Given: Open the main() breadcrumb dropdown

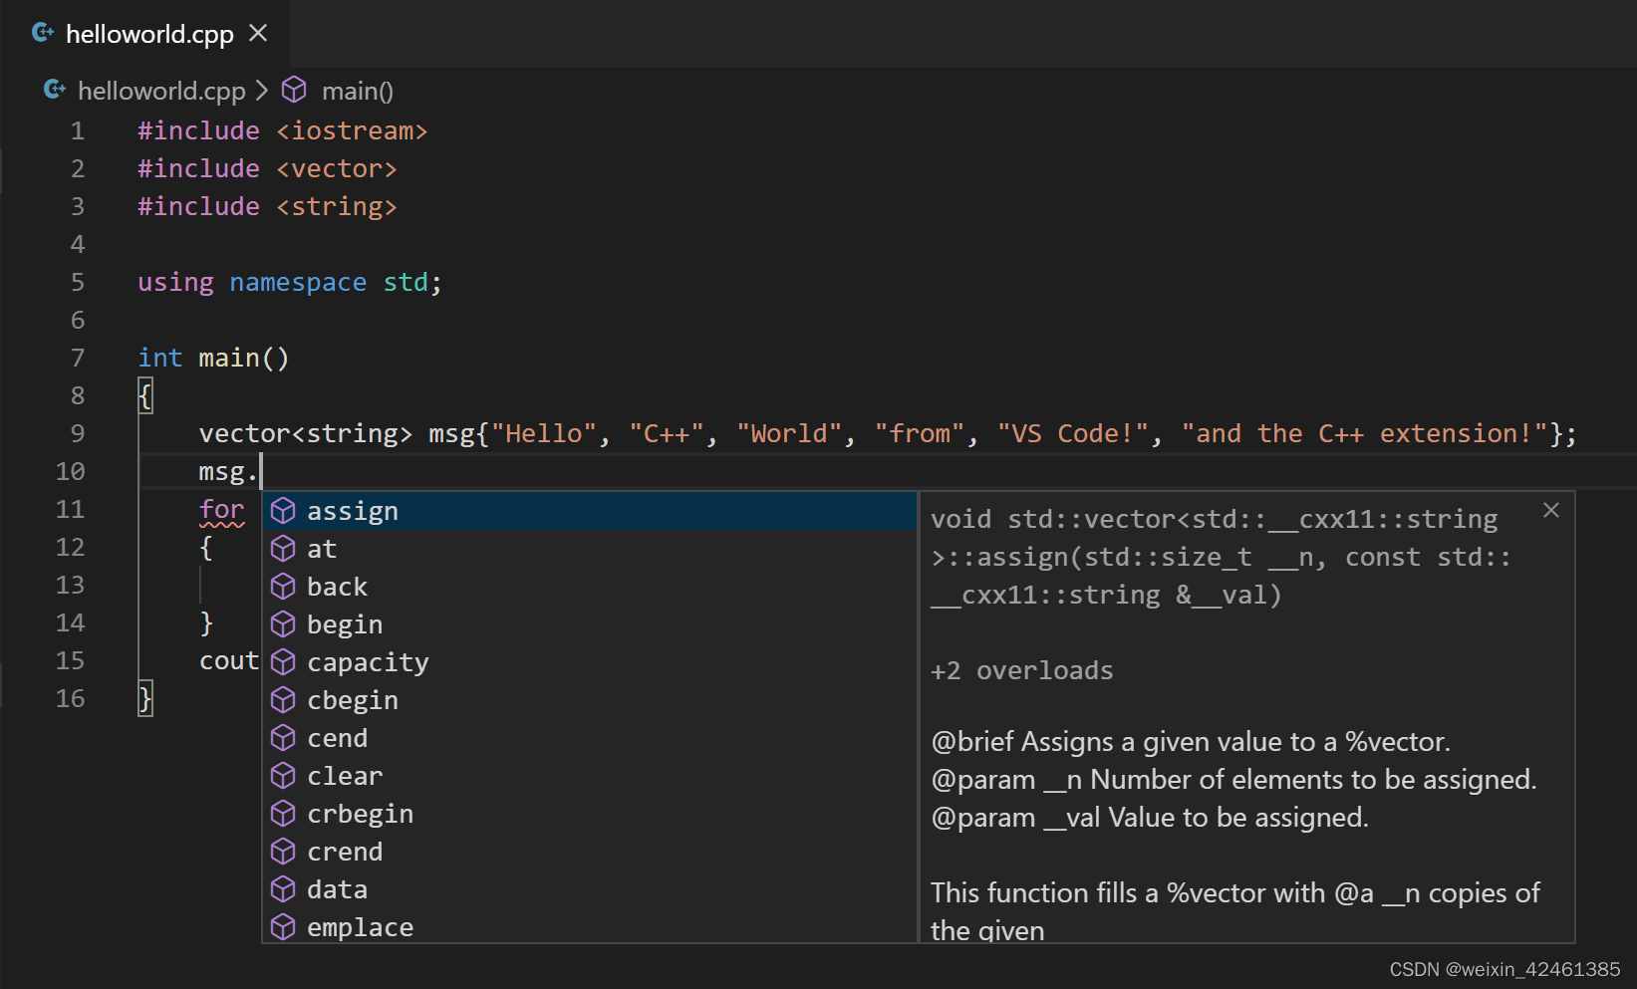Looking at the screenshot, I should pos(358,90).
